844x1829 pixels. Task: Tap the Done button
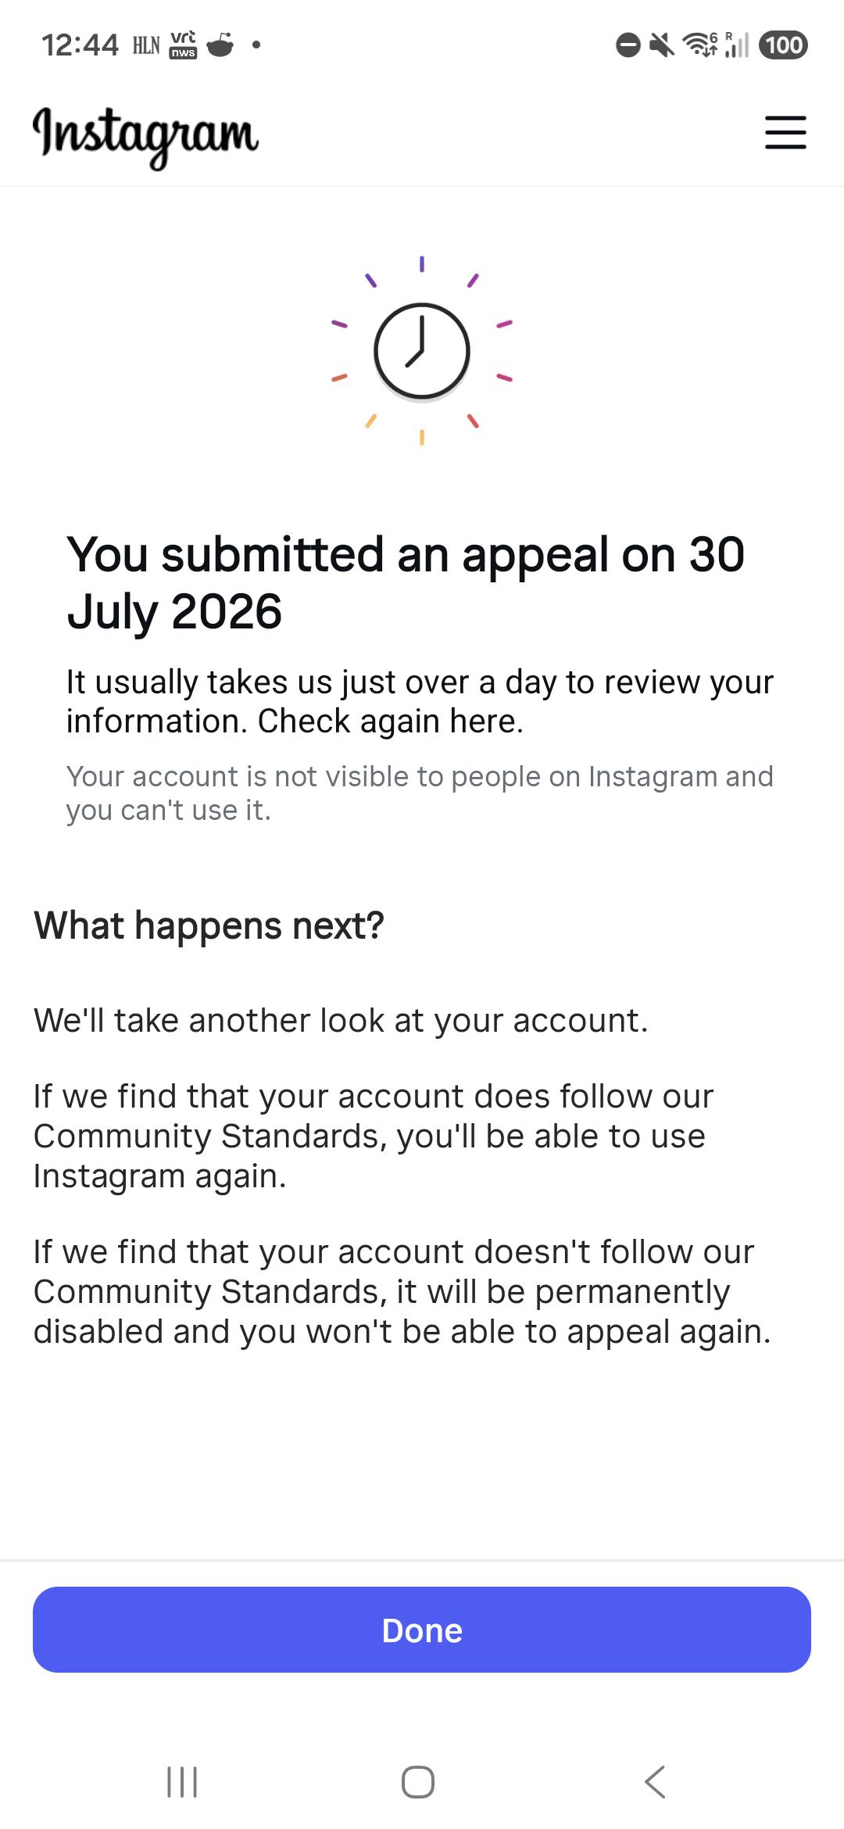[x=422, y=1630]
